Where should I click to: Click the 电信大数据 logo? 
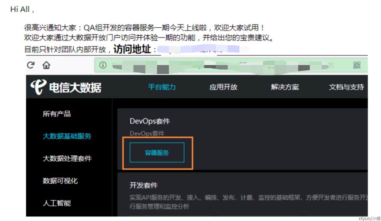pyautogui.click(x=66, y=87)
